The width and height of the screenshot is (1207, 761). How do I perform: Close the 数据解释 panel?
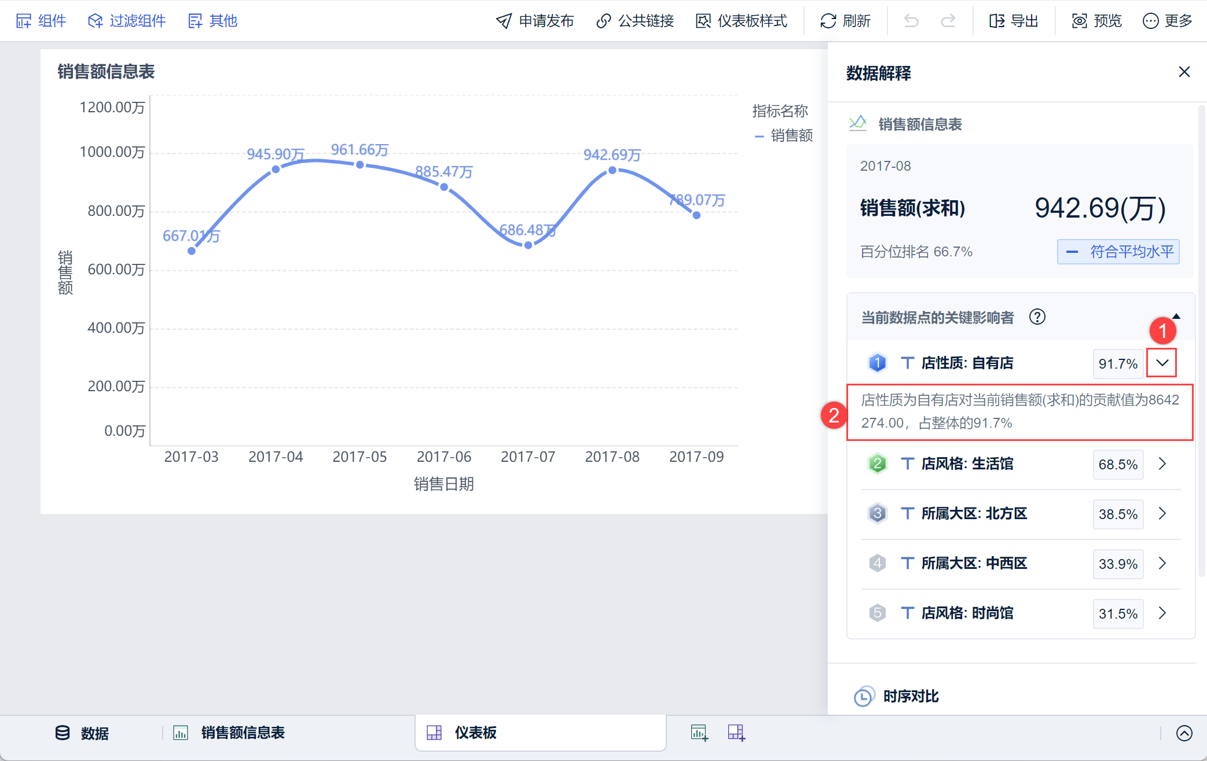click(1184, 72)
